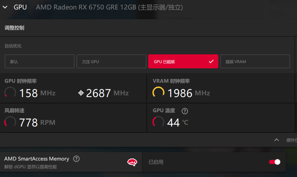This screenshot has height=177, width=297.
Task: Collapse the hardware panel with up chevron
Action: point(277,140)
